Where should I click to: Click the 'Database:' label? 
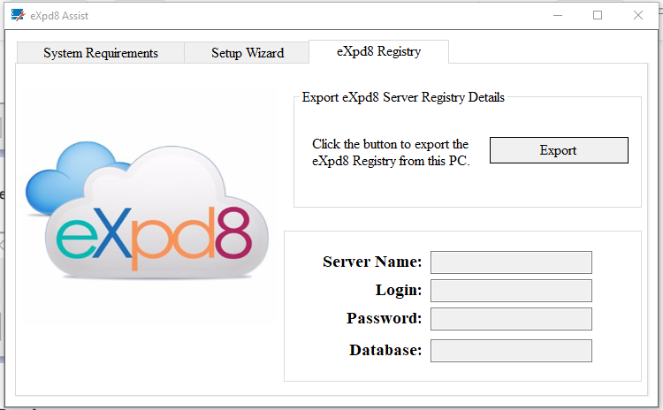coord(385,350)
